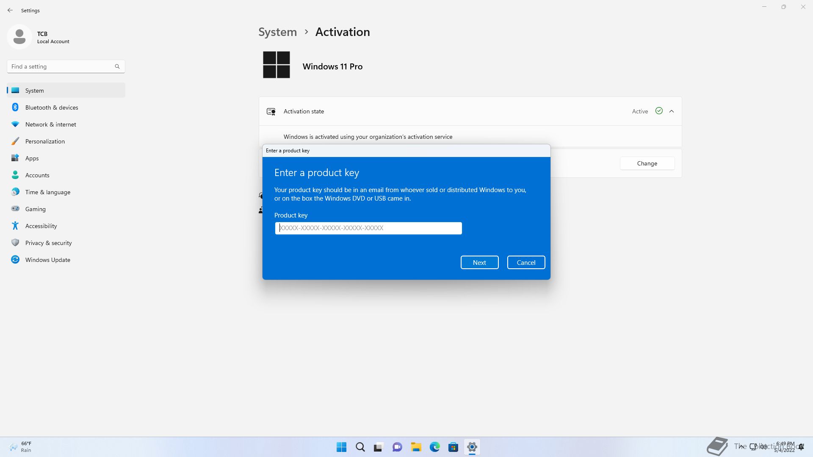Click the TCB Local Account name
This screenshot has height=457, width=813.
point(53,37)
